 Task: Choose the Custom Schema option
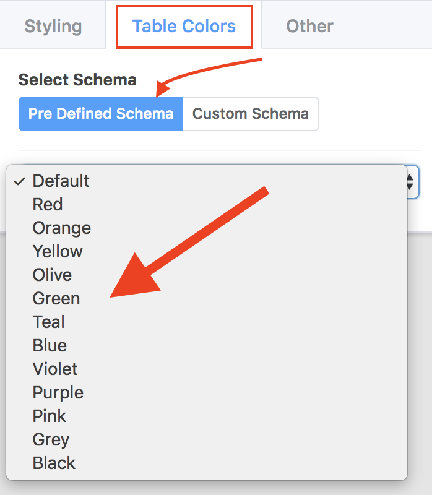251,114
